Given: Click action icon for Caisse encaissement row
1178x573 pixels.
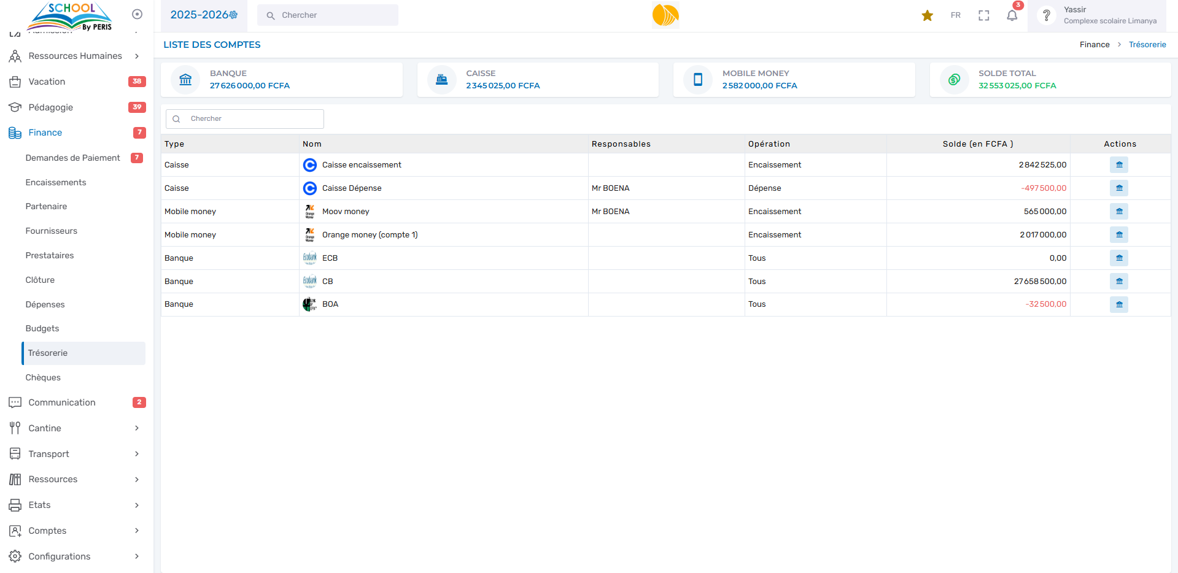Looking at the screenshot, I should pyautogui.click(x=1118, y=165).
